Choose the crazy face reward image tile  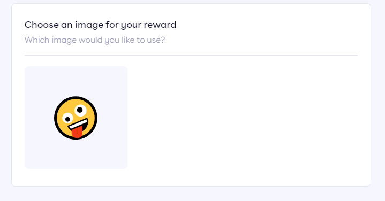(x=76, y=118)
